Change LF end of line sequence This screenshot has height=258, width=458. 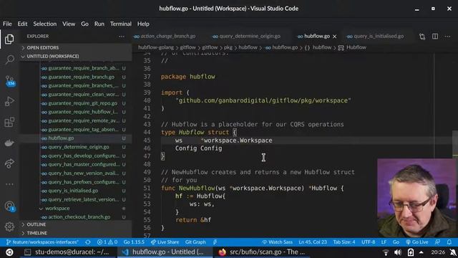(x=384, y=242)
